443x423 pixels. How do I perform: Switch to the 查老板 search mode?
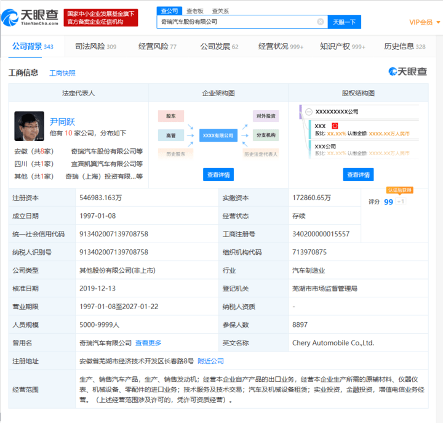pyautogui.click(x=194, y=10)
